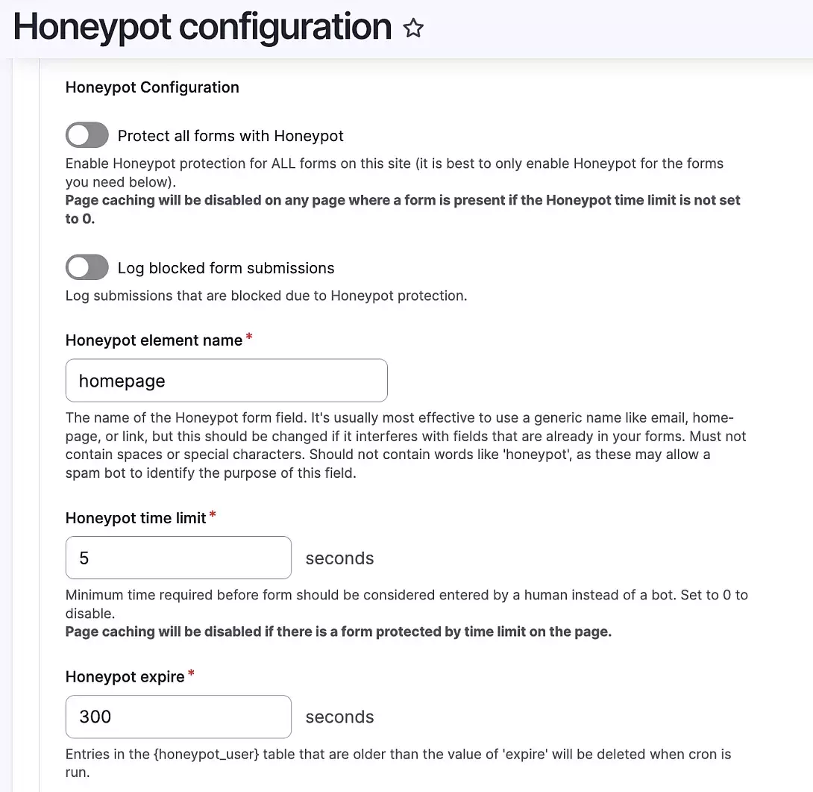Click the star bookmark icon next to the title
Screen dimensions: 813x792
pyautogui.click(x=413, y=28)
